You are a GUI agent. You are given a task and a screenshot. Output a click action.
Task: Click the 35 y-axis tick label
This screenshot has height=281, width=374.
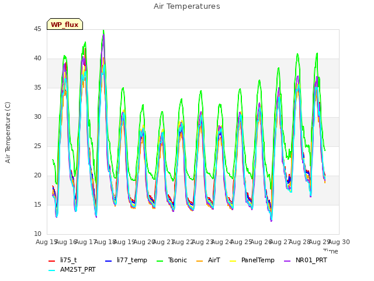(x=37, y=88)
